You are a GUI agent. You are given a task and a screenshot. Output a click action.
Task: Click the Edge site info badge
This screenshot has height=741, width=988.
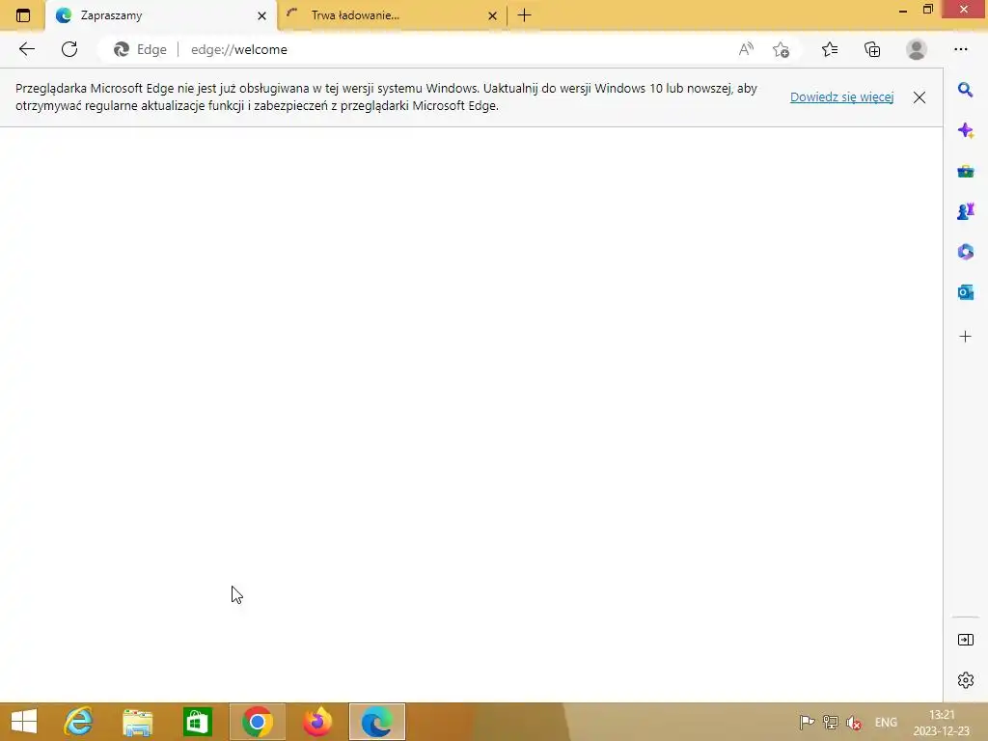click(140, 49)
